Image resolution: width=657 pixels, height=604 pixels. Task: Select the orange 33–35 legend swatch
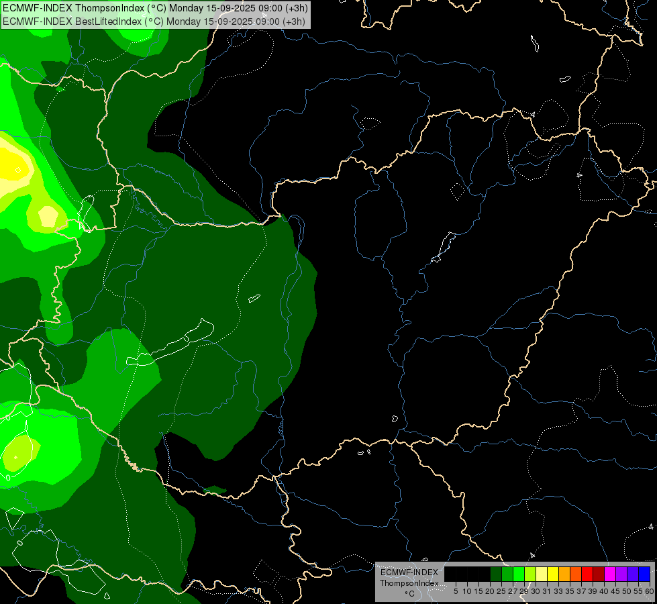564,574
